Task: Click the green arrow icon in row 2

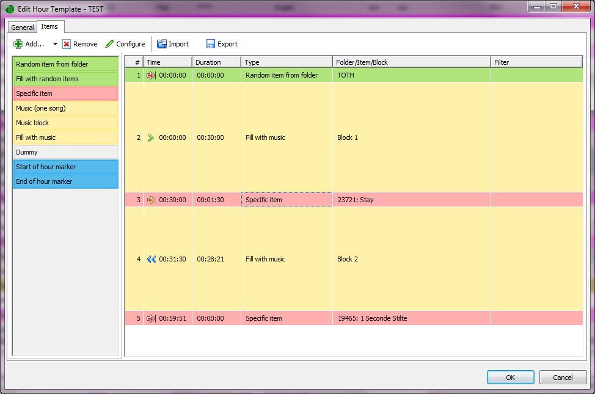Action: pos(151,137)
